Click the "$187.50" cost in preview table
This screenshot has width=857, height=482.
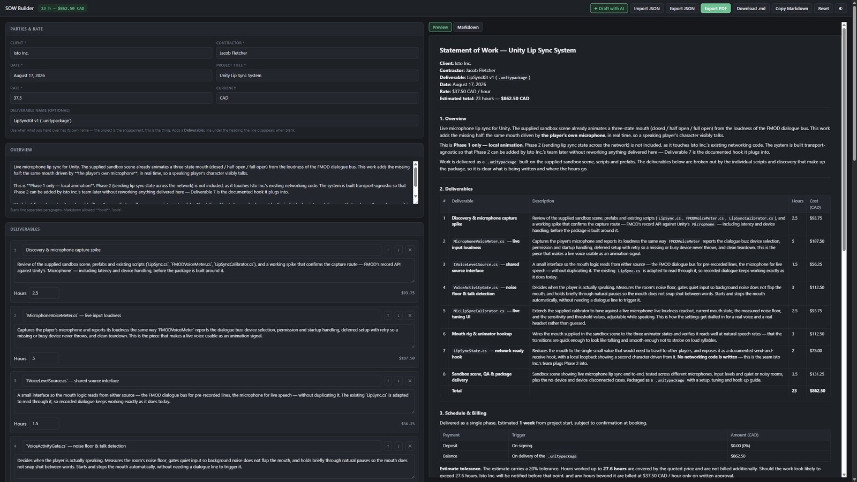[x=817, y=242]
